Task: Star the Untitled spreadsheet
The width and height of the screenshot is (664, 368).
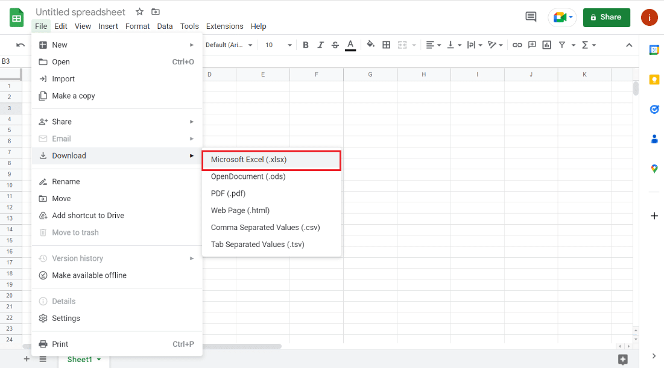Action: tap(139, 12)
